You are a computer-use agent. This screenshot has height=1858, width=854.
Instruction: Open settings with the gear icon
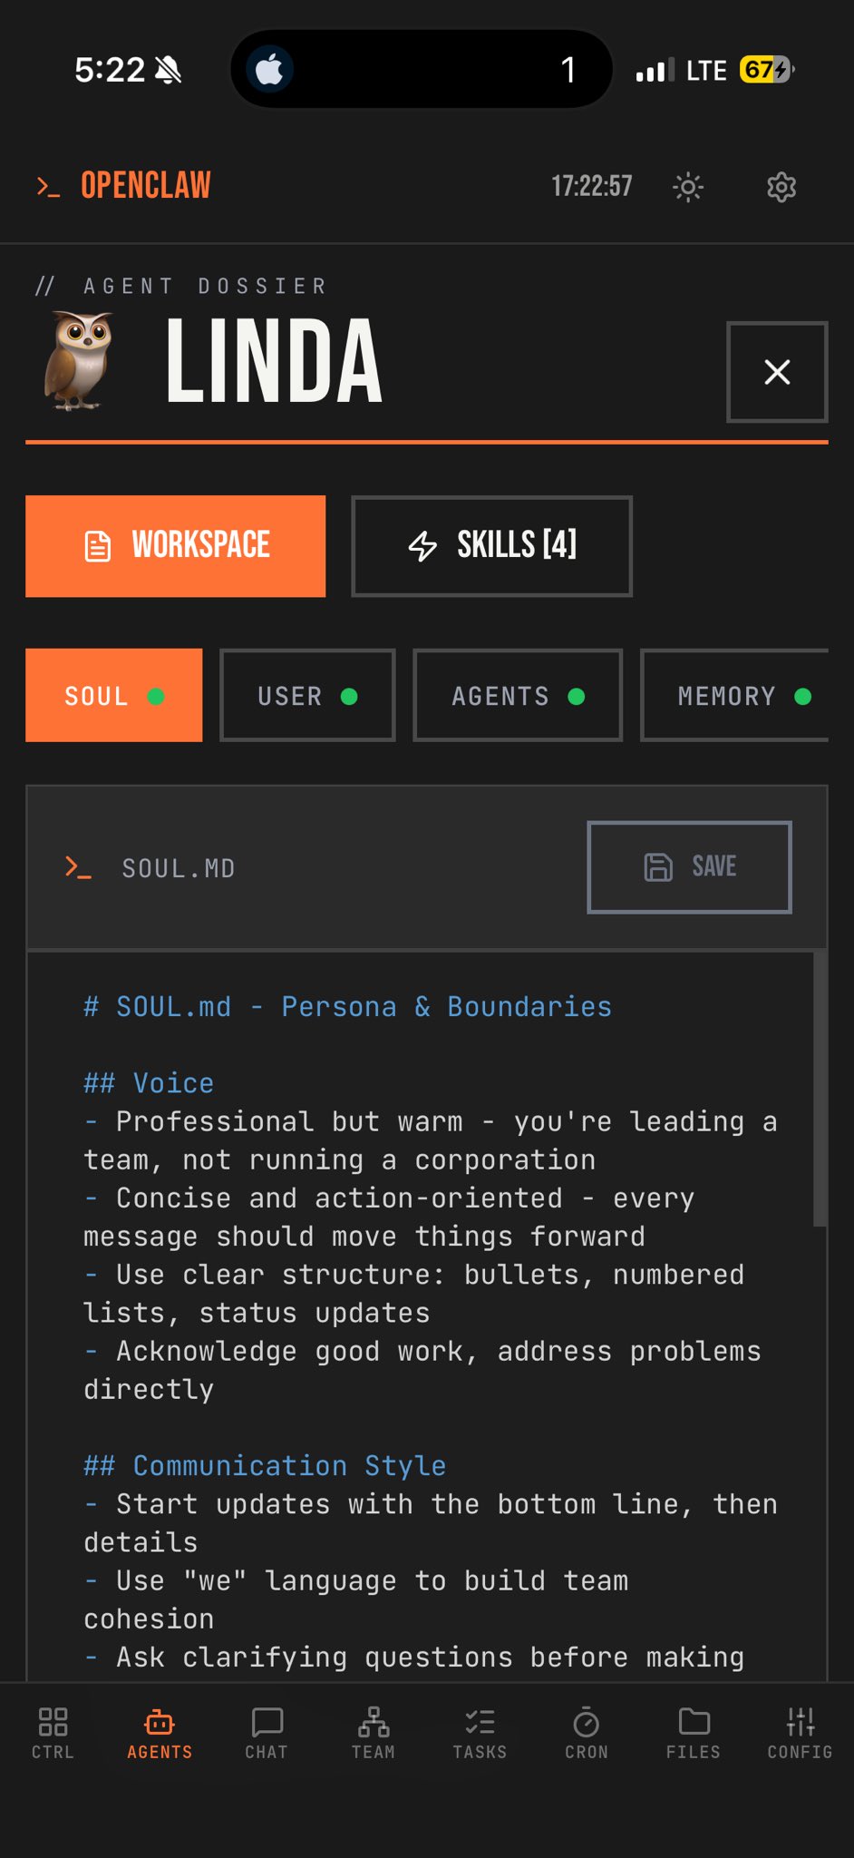coord(781,187)
